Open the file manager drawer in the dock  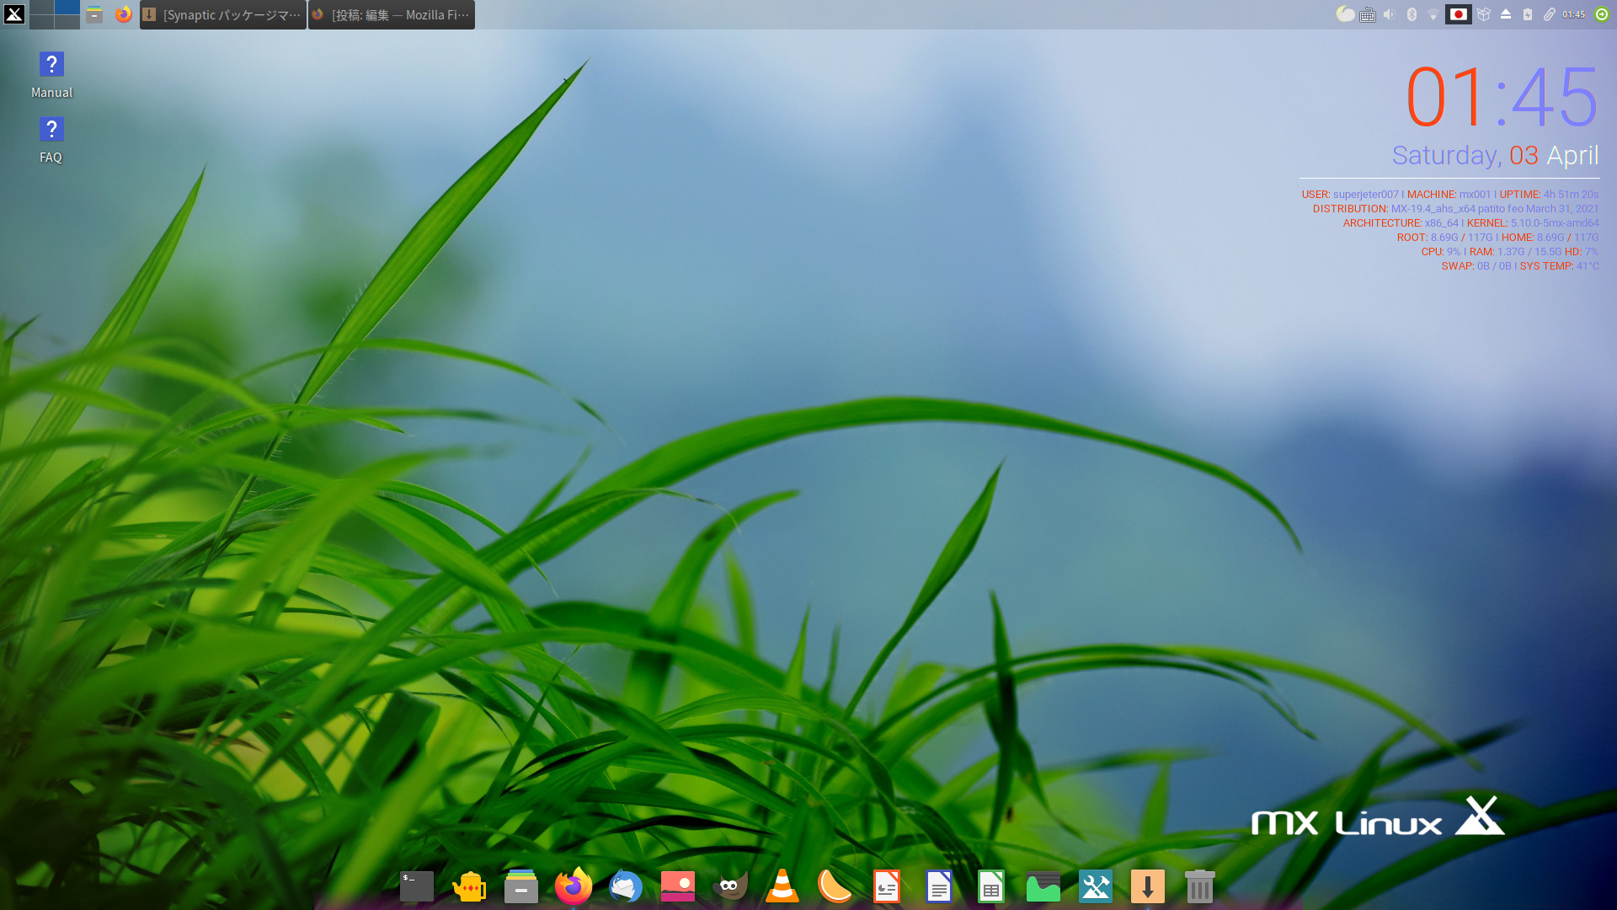coord(521,886)
